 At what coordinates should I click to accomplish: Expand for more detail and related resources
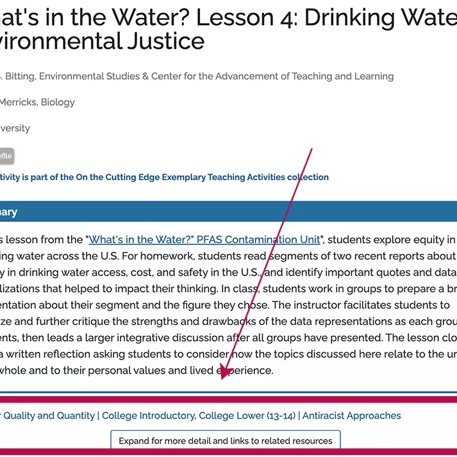[226, 440]
